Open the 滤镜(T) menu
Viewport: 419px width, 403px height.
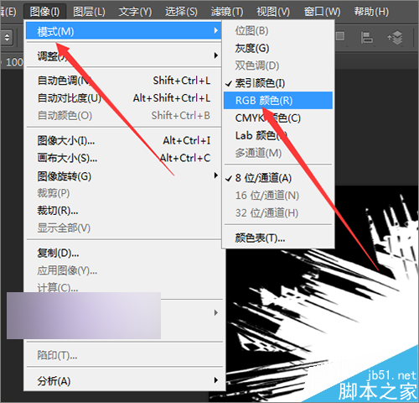(227, 12)
